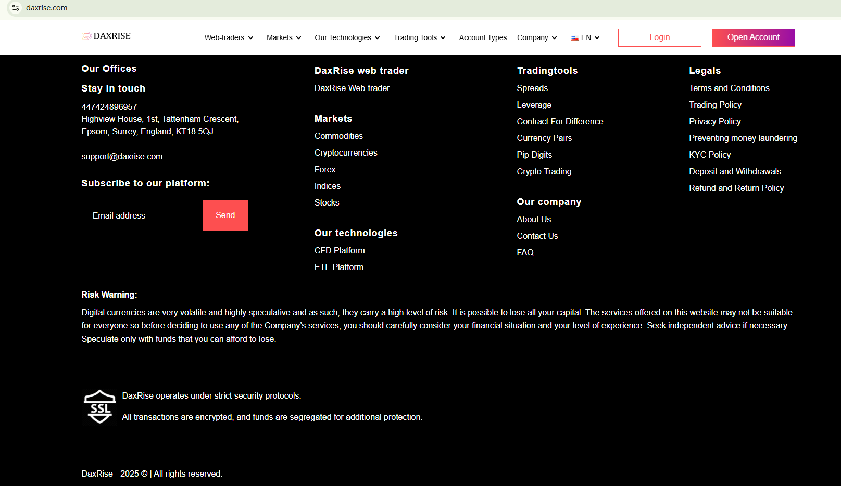Click the strict security protocols sentence
This screenshot has height=486, width=841.
(211, 396)
